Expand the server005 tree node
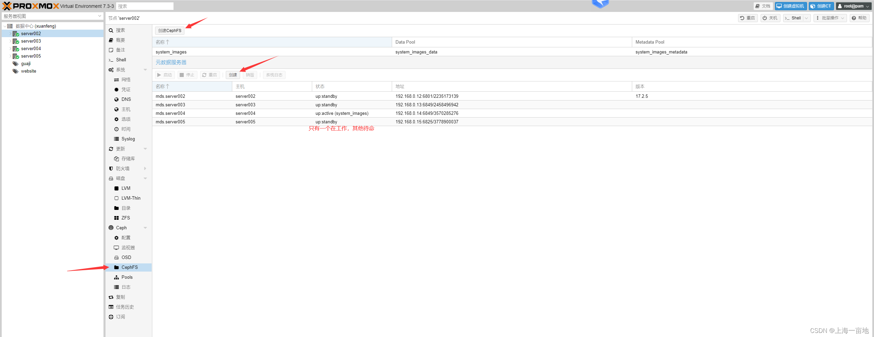This screenshot has width=874, height=337. click(10, 56)
